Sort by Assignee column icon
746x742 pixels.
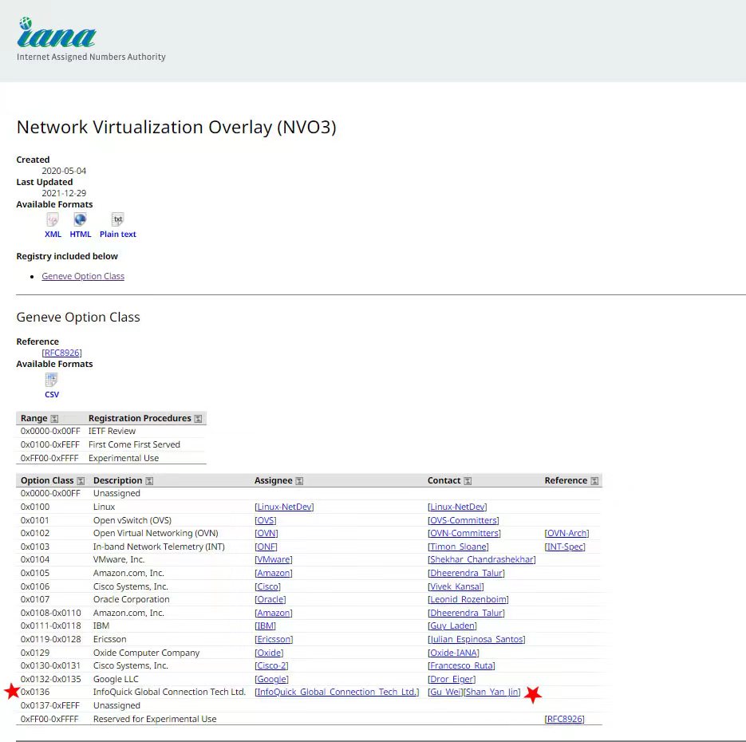point(299,481)
